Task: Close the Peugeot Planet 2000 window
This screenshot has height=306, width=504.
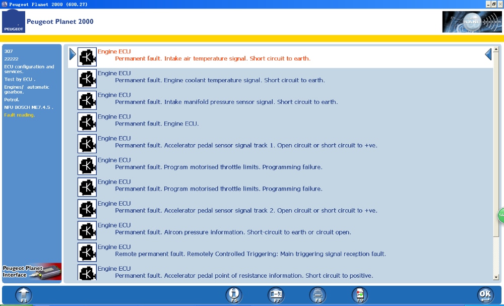Action: point(500,4)
